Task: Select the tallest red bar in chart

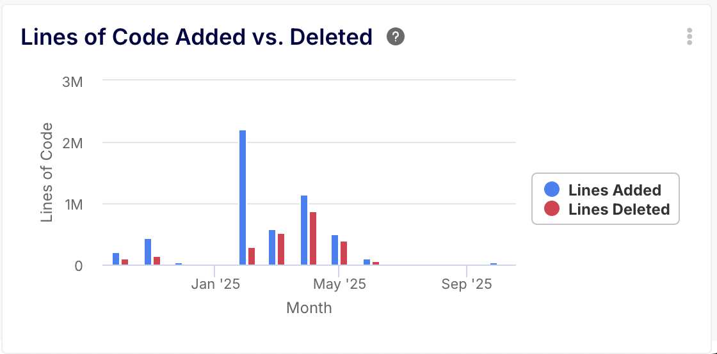Action: tap(313, 238)
